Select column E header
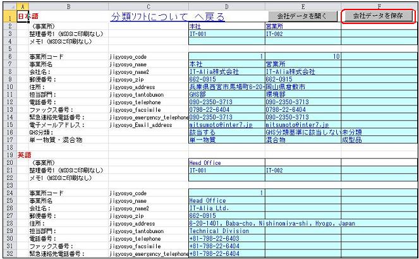This screenshot has height=259, width=419. [303, 7]
